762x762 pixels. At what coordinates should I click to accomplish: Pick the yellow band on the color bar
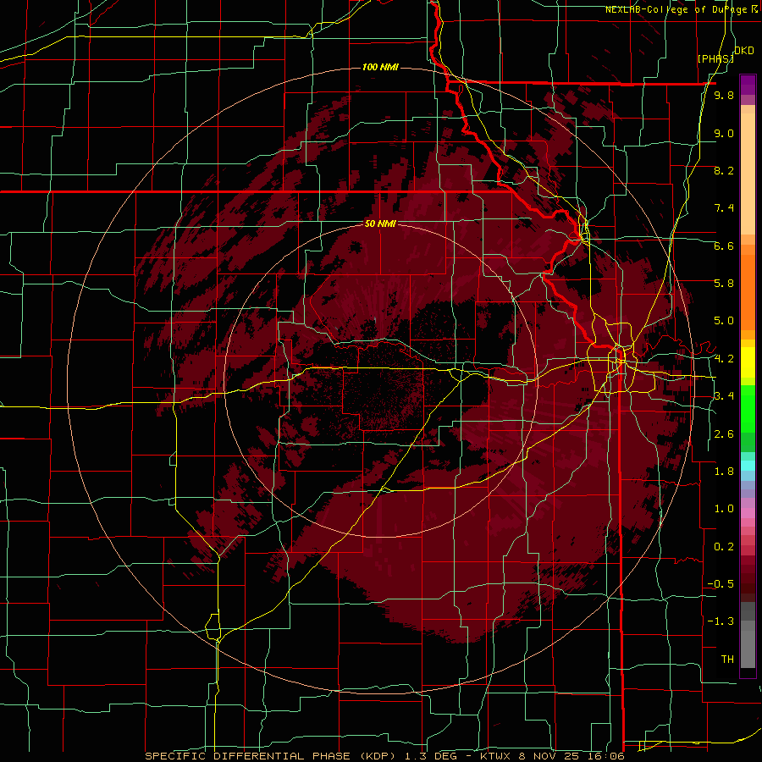tap(748, 362)
